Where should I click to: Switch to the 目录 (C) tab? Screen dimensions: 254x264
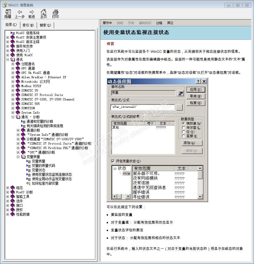coord(11,25)
